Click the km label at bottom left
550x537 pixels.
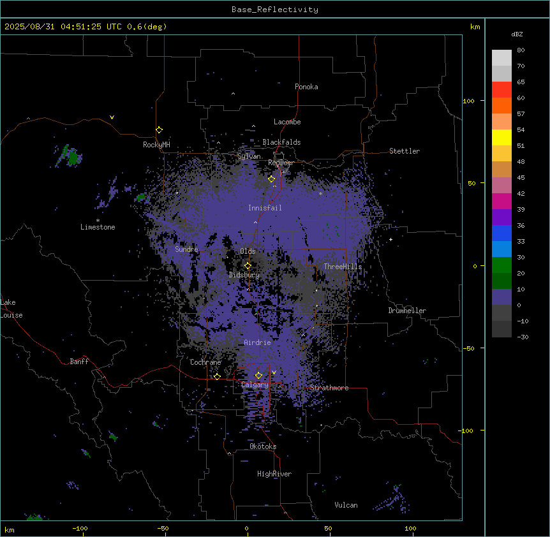coord(10,529)
